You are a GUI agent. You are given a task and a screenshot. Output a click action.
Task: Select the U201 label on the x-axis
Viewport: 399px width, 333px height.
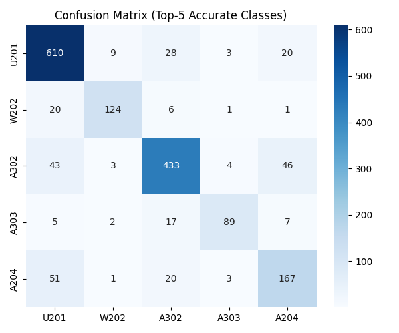pyautogui.click(x=55, y=318)
